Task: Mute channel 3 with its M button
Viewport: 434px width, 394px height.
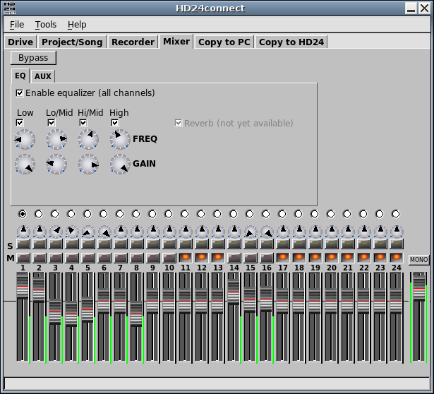Action: 56,258
